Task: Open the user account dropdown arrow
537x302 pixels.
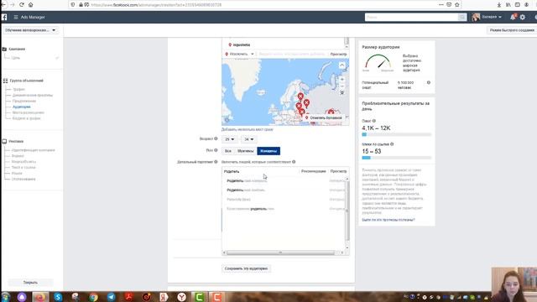Action: coord(500,17)
